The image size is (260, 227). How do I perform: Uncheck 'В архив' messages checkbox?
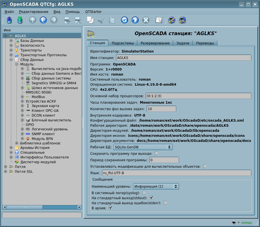[110, 208]
